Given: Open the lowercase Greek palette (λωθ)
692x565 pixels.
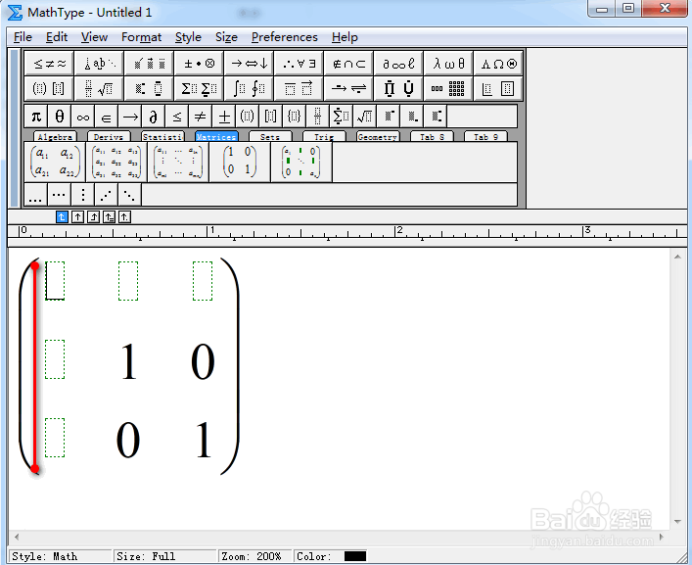Looking at the screenshot, I should click(448, 64).
